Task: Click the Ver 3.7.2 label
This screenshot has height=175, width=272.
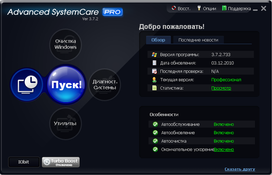Action: click(x=90, y=19)
